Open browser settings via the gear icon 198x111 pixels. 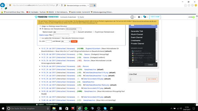192,5
